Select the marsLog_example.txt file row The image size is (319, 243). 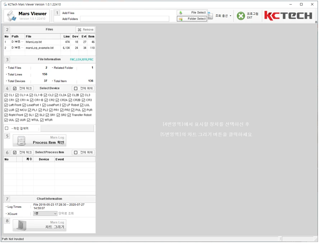point(50,48)
